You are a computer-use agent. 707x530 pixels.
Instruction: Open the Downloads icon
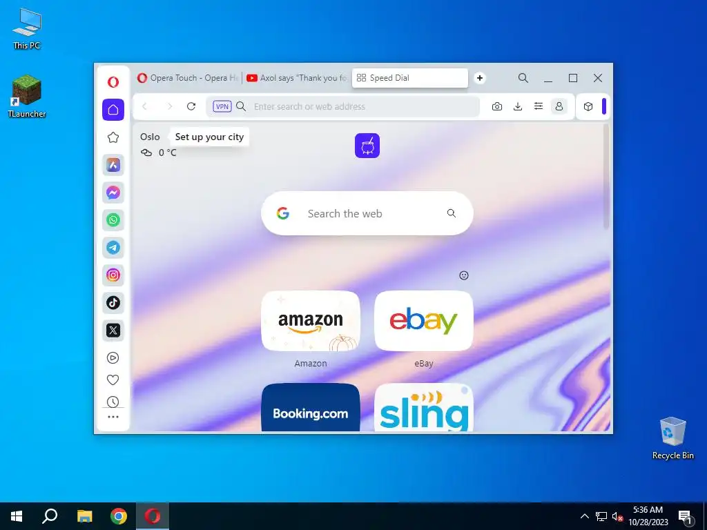click(x=518, y=106)
